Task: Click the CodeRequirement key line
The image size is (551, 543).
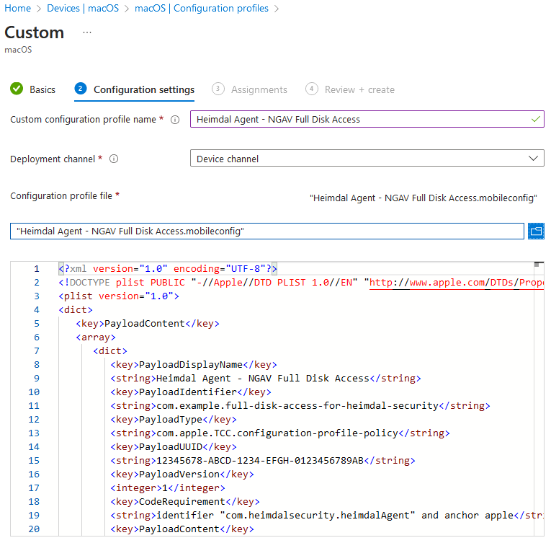Action: (185, 502)
